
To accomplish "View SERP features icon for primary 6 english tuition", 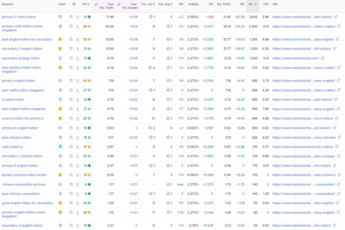I will pos(71,128).
